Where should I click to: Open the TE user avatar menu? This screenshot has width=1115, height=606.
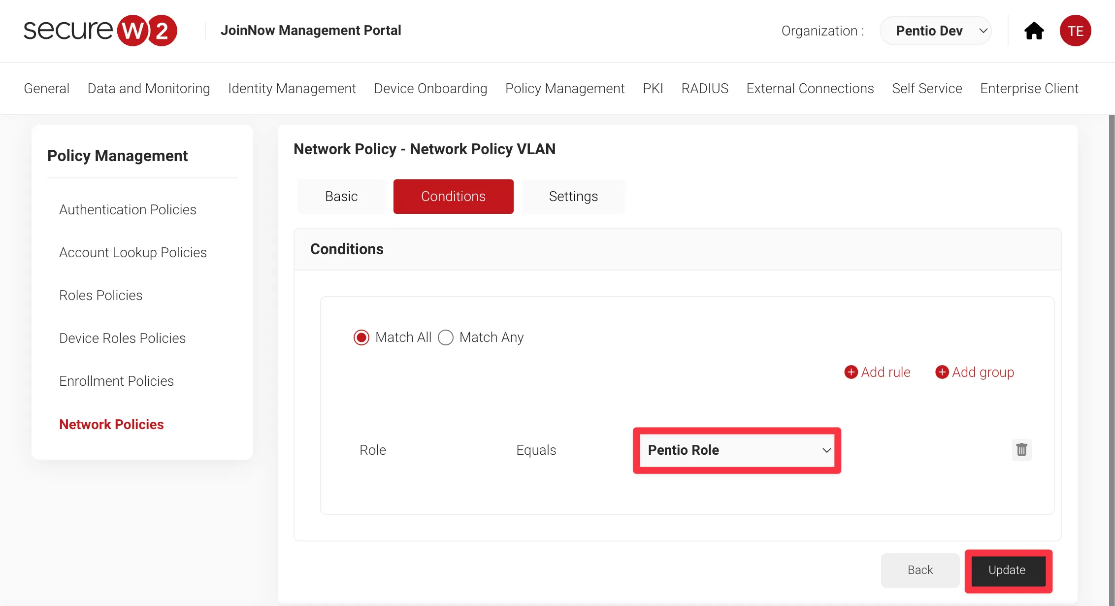pos(1075,31)
